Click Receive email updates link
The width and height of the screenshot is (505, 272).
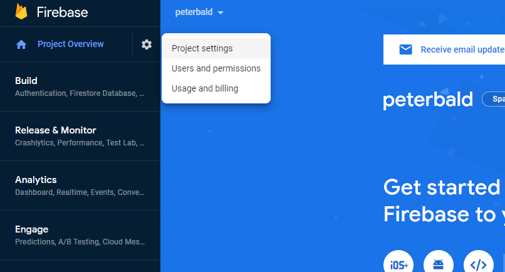[x=462, y=50]
